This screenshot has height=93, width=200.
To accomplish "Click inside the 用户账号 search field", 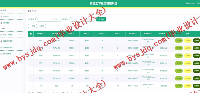I will [x=48, y=19].
